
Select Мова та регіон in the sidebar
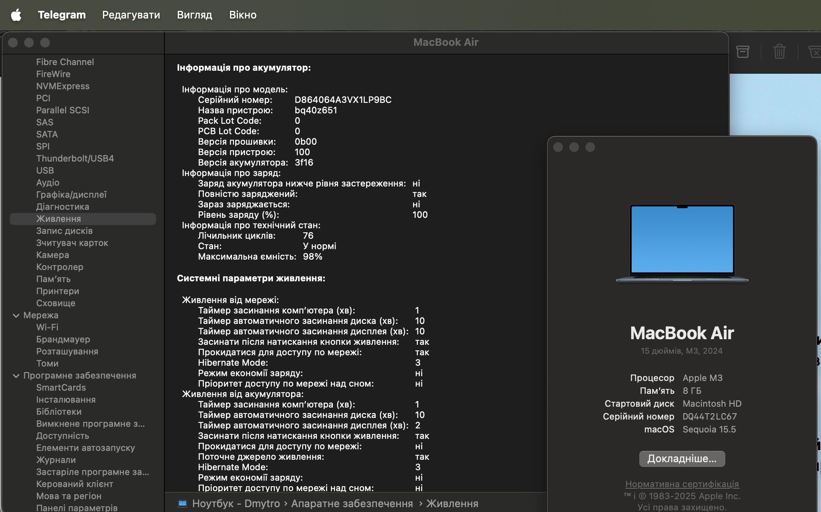click(x=69, y=496)
